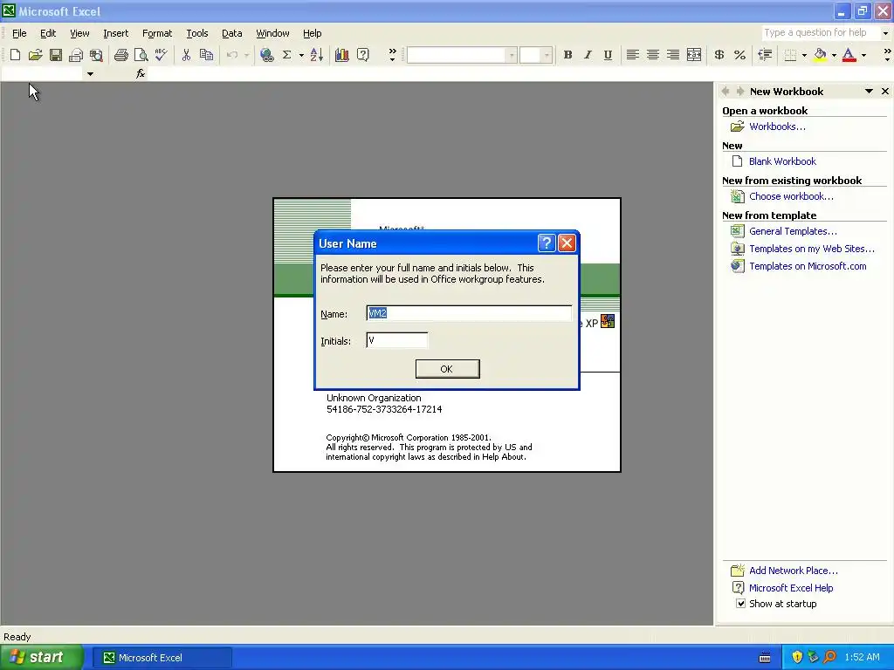The image size is (894, 670).
Task: Click the Copy icon
Action: tap(206, 55)
